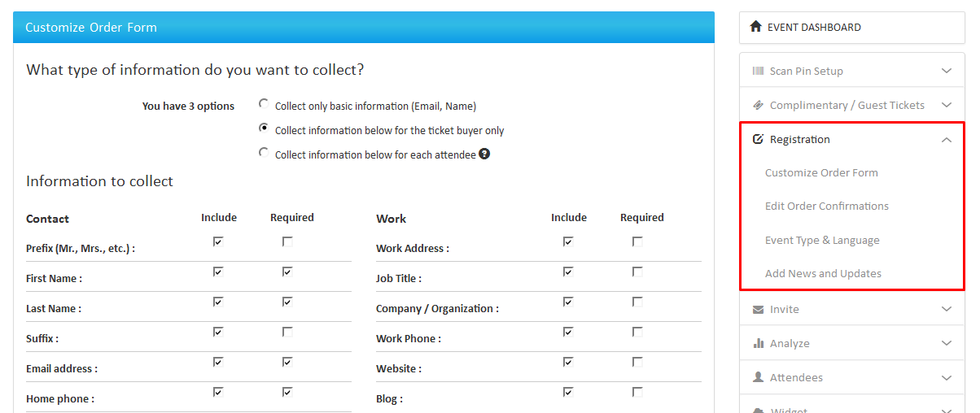
Task: Open Edit Order Confirmations menu item
Action: [x=826, y=206]
